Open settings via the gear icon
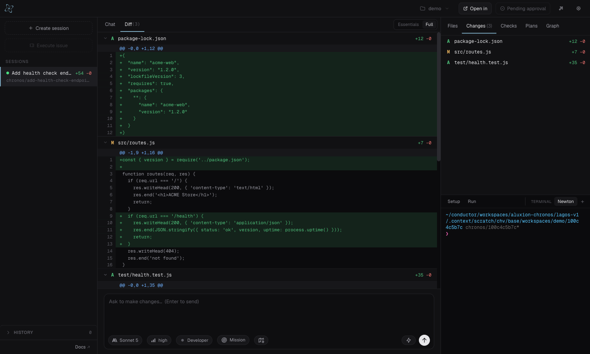 coord(579,8)
